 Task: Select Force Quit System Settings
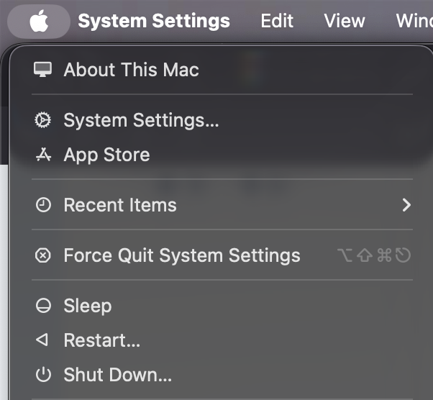tap(182, 255)
